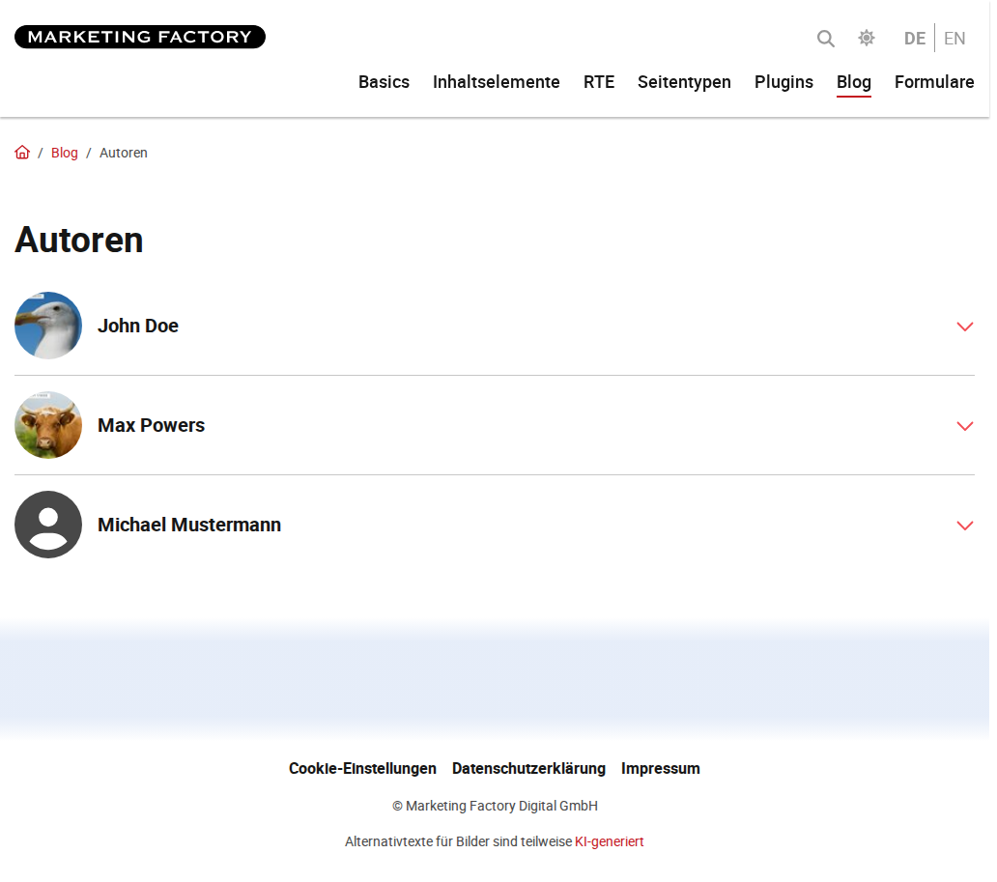The width and height of the screenshot is (997, 882).
Task: Click Michael Mustermann's placeholder avatar icon
Action: 48,525
